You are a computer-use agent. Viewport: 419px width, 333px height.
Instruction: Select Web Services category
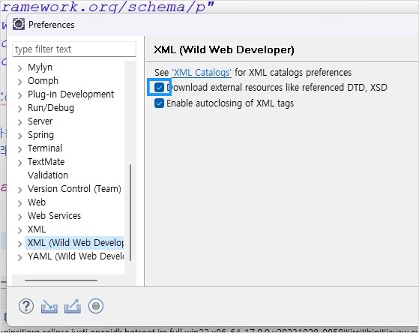click(54, 216)
